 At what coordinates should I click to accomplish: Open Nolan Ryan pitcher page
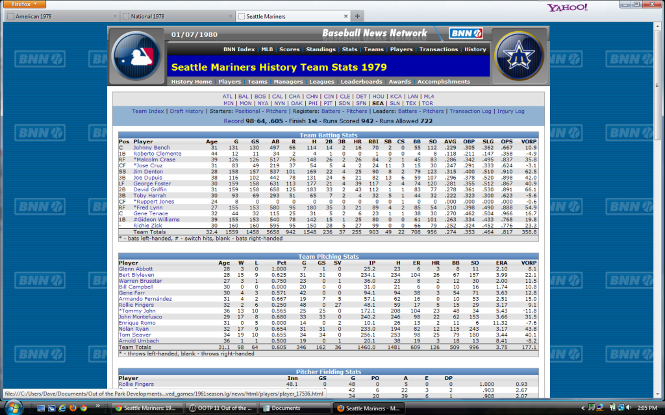(134, 329)
